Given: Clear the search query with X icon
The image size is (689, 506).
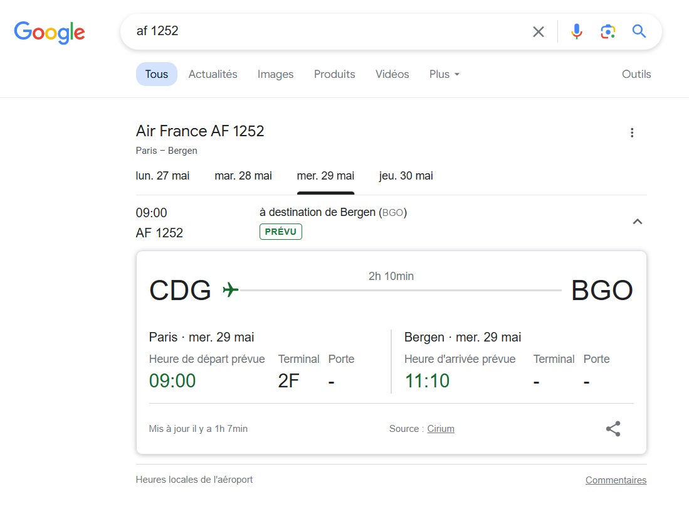Looking at the screenshot, I should 539,31.
